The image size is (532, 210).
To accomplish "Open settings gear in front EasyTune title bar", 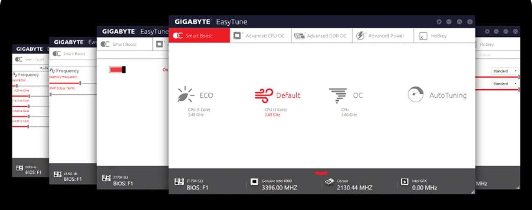I will pos(439,22).
